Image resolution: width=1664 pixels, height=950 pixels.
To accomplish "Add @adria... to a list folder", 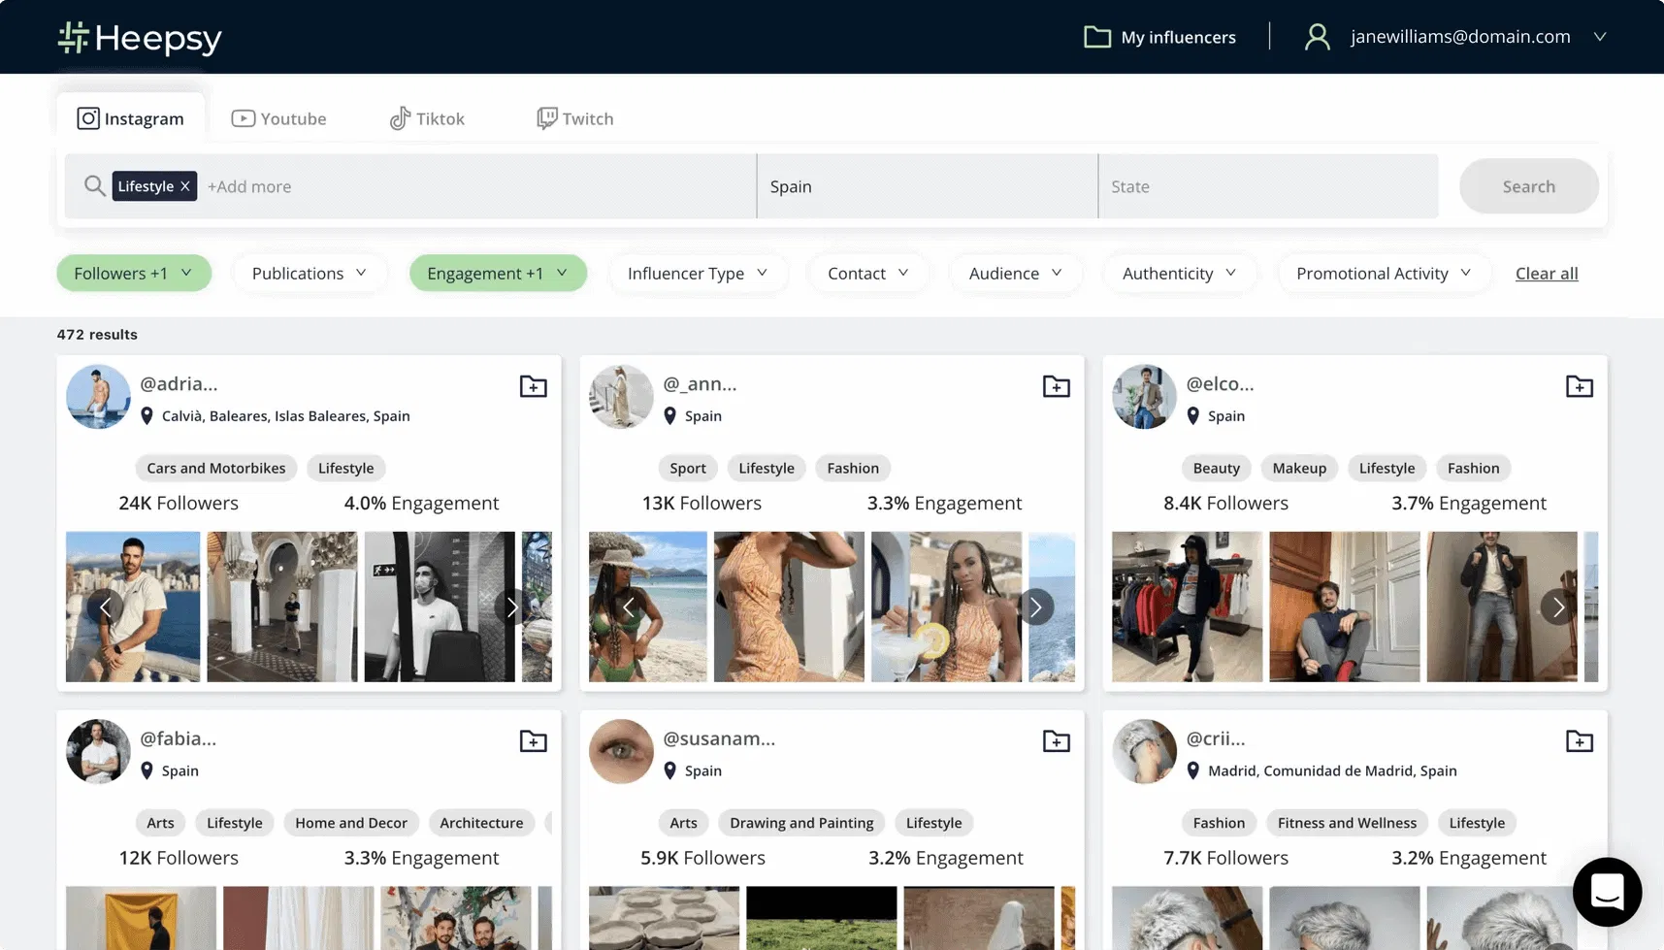I will 533,386.
